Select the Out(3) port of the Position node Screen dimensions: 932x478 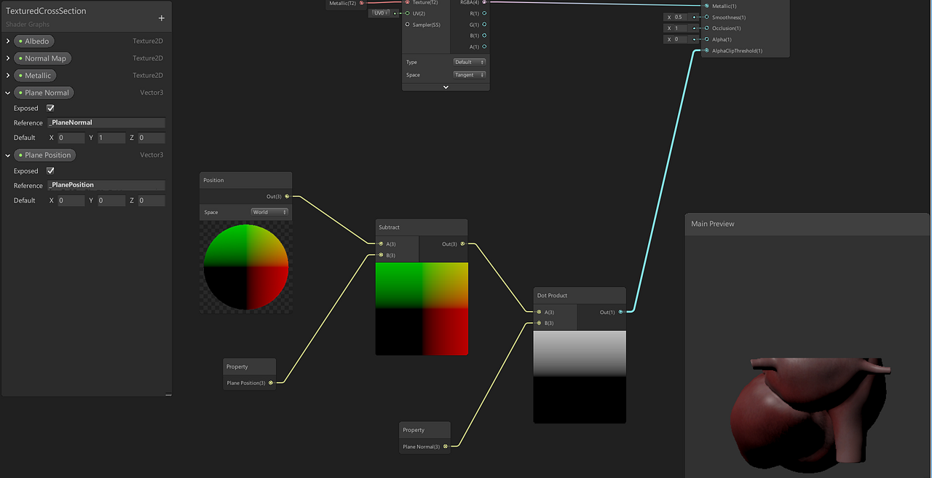click(x=285, y=196)
